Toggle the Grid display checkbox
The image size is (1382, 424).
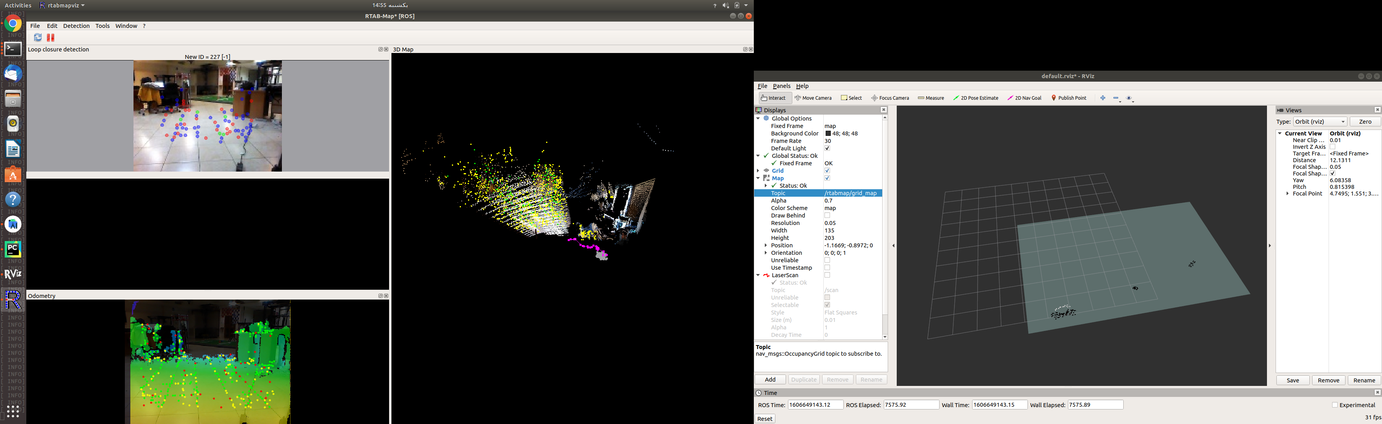tap(827, 171)
